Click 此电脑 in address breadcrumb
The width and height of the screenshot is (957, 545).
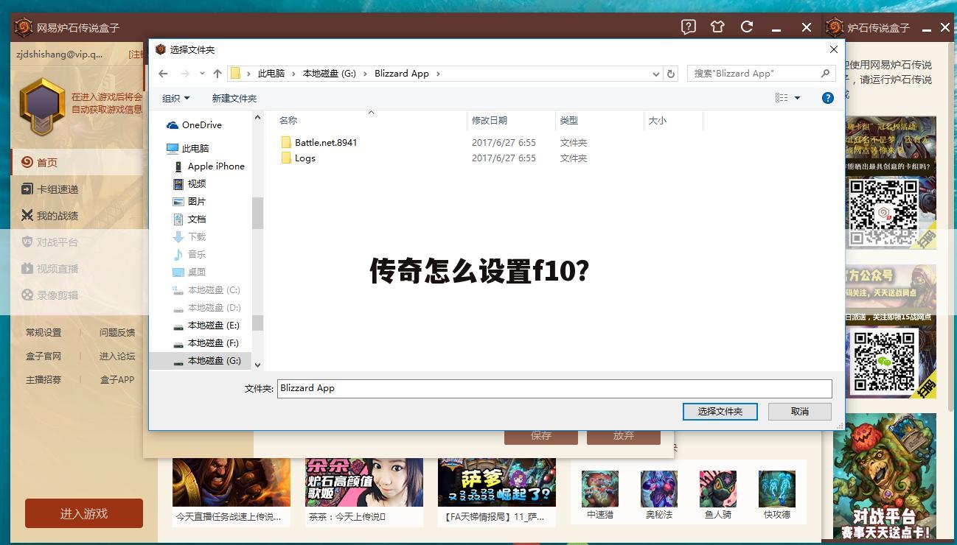coord(271,74)
